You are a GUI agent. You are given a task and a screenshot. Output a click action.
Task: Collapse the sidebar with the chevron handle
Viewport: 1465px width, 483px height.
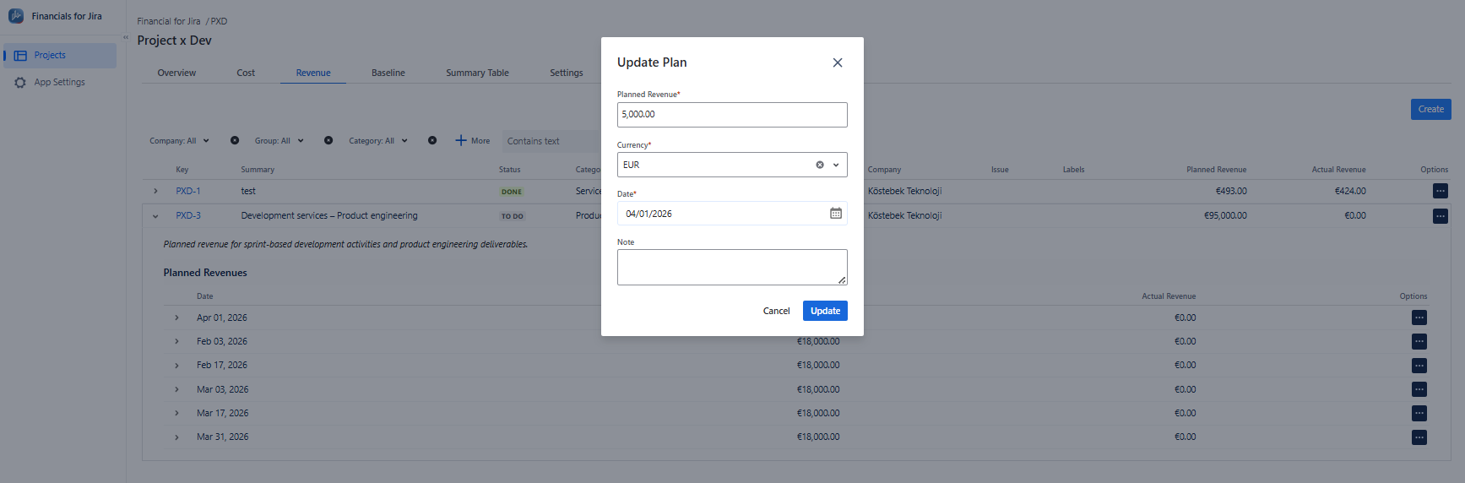126,37
